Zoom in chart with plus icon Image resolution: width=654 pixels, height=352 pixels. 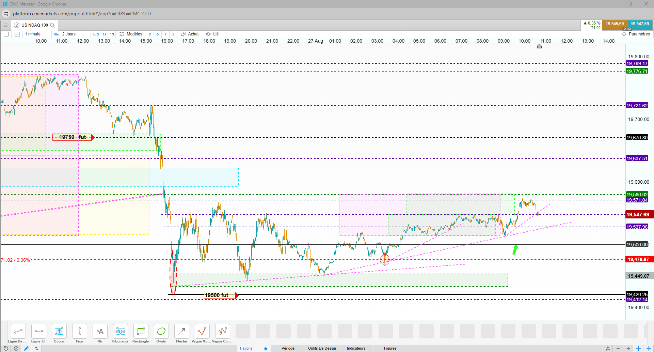[628, 348]
